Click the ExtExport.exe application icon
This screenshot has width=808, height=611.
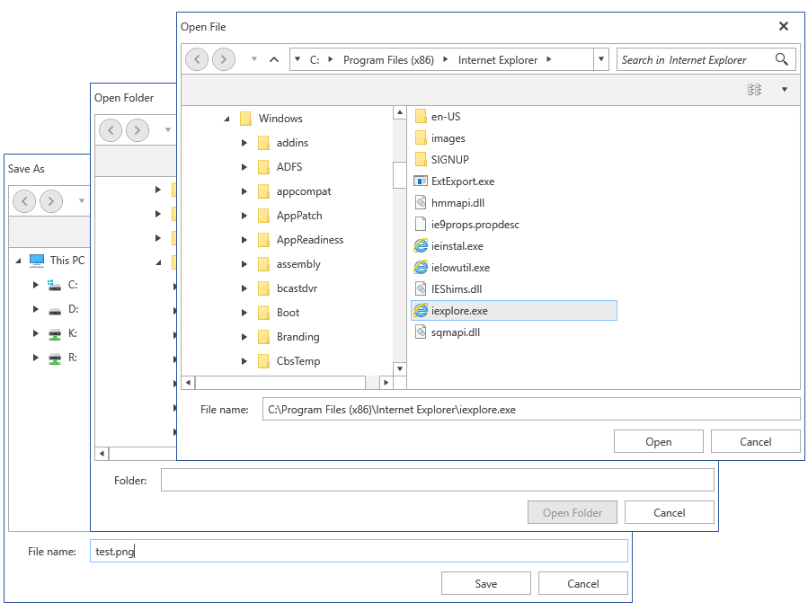click(x=421, y=181)
